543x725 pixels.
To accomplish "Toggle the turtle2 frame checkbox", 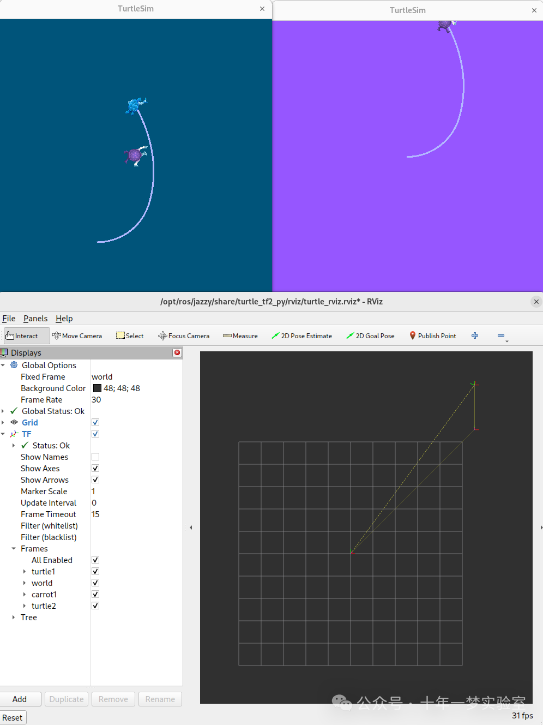I will pyautogui.click(x=95, y=606).
